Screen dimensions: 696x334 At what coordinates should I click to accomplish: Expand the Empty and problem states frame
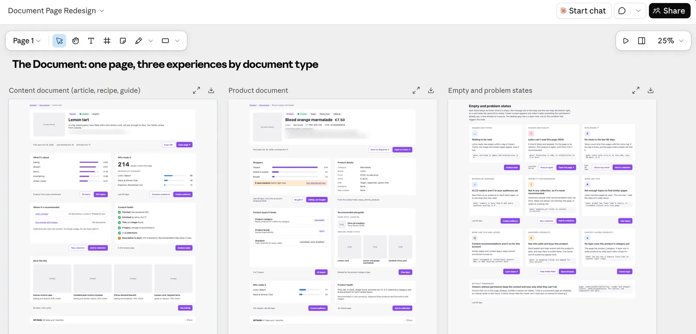point(636,90)
